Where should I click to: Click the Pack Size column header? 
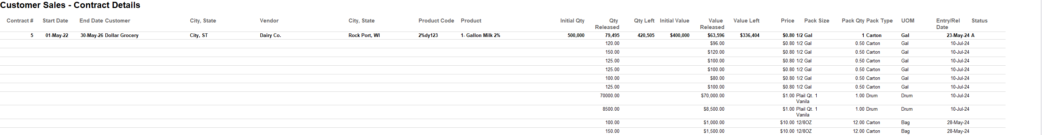(x=816, y=21)
